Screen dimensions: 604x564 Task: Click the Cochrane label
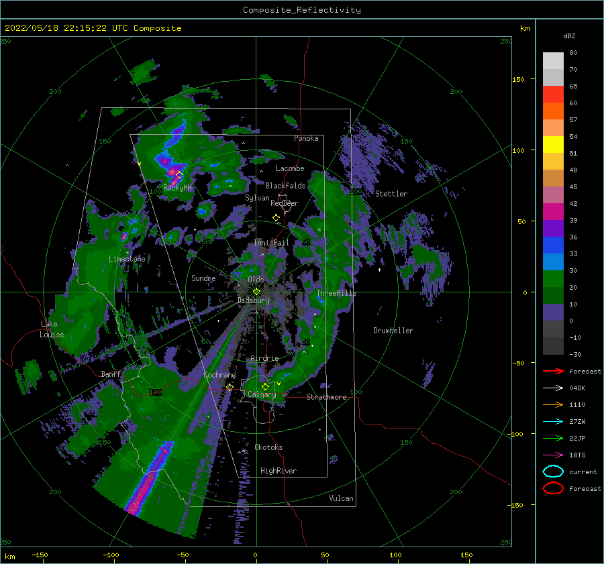[219, 375]
